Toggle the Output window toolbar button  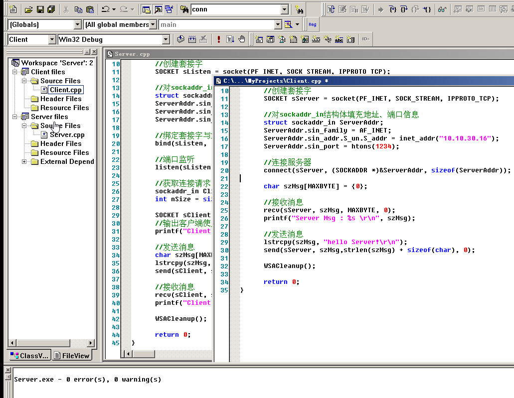point(158,9)
